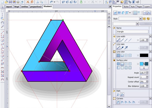
Task: Select the parallelogram surface tool
Action: coord(2,60)
